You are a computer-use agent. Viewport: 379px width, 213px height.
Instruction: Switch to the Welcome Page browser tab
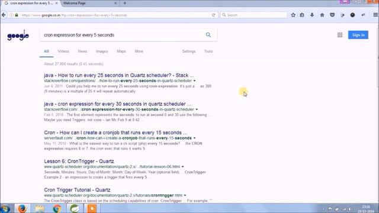(x=89, y=3)
